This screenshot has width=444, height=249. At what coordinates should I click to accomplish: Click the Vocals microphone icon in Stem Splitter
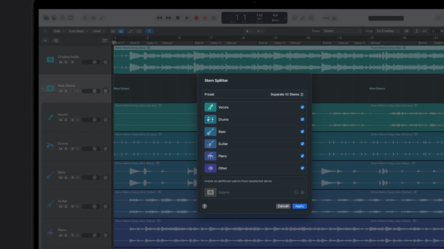[211, 107]
